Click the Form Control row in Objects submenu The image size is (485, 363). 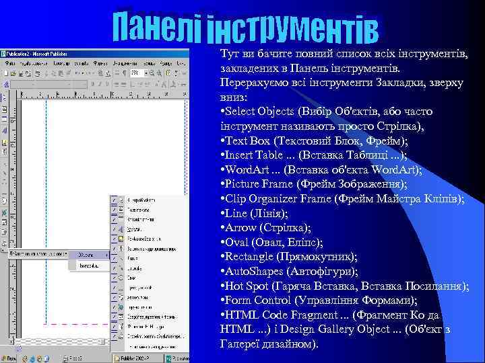[150, 317]
